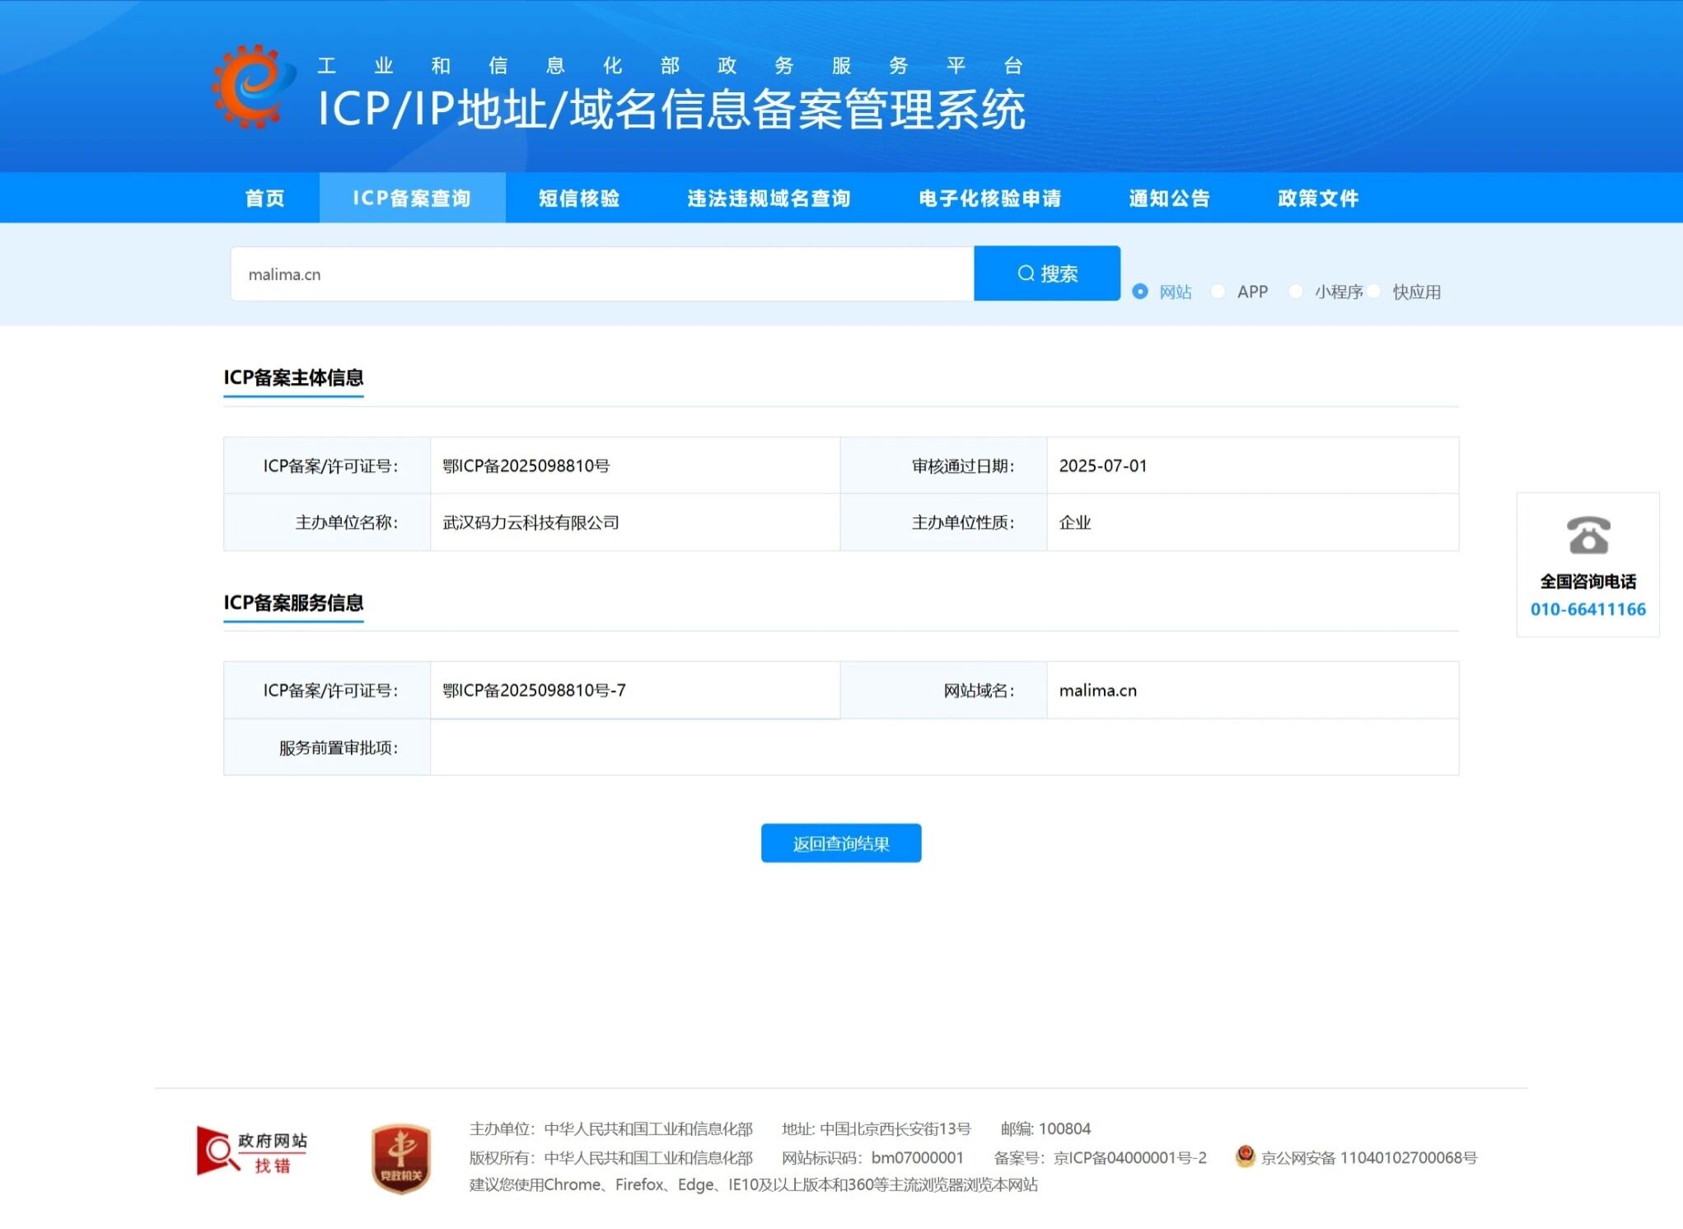The image size is (1683, 1229).
Task: Switch to 通知公告 tab
Action: [x=1169, y=199]
